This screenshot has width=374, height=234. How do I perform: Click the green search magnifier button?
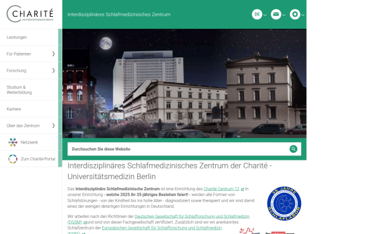[294, 149]
